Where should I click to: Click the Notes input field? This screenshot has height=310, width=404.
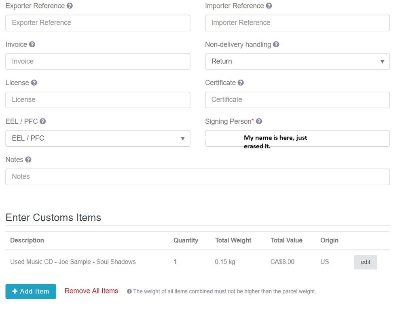pos(197,177)
